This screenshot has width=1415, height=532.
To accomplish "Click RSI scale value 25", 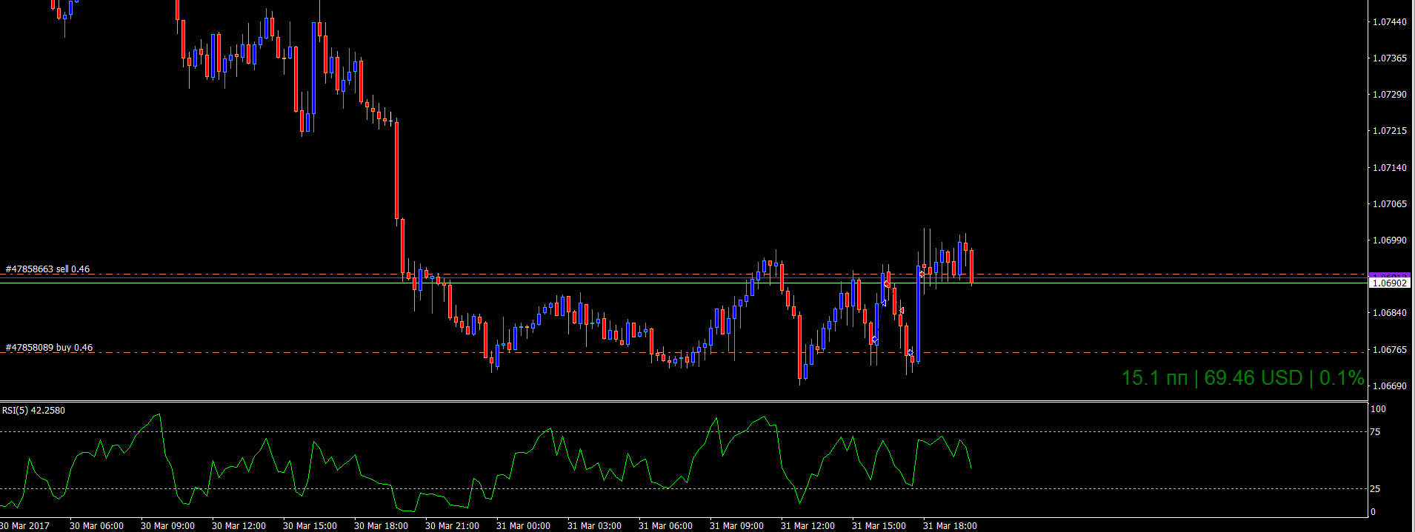I will point(1376,489).
